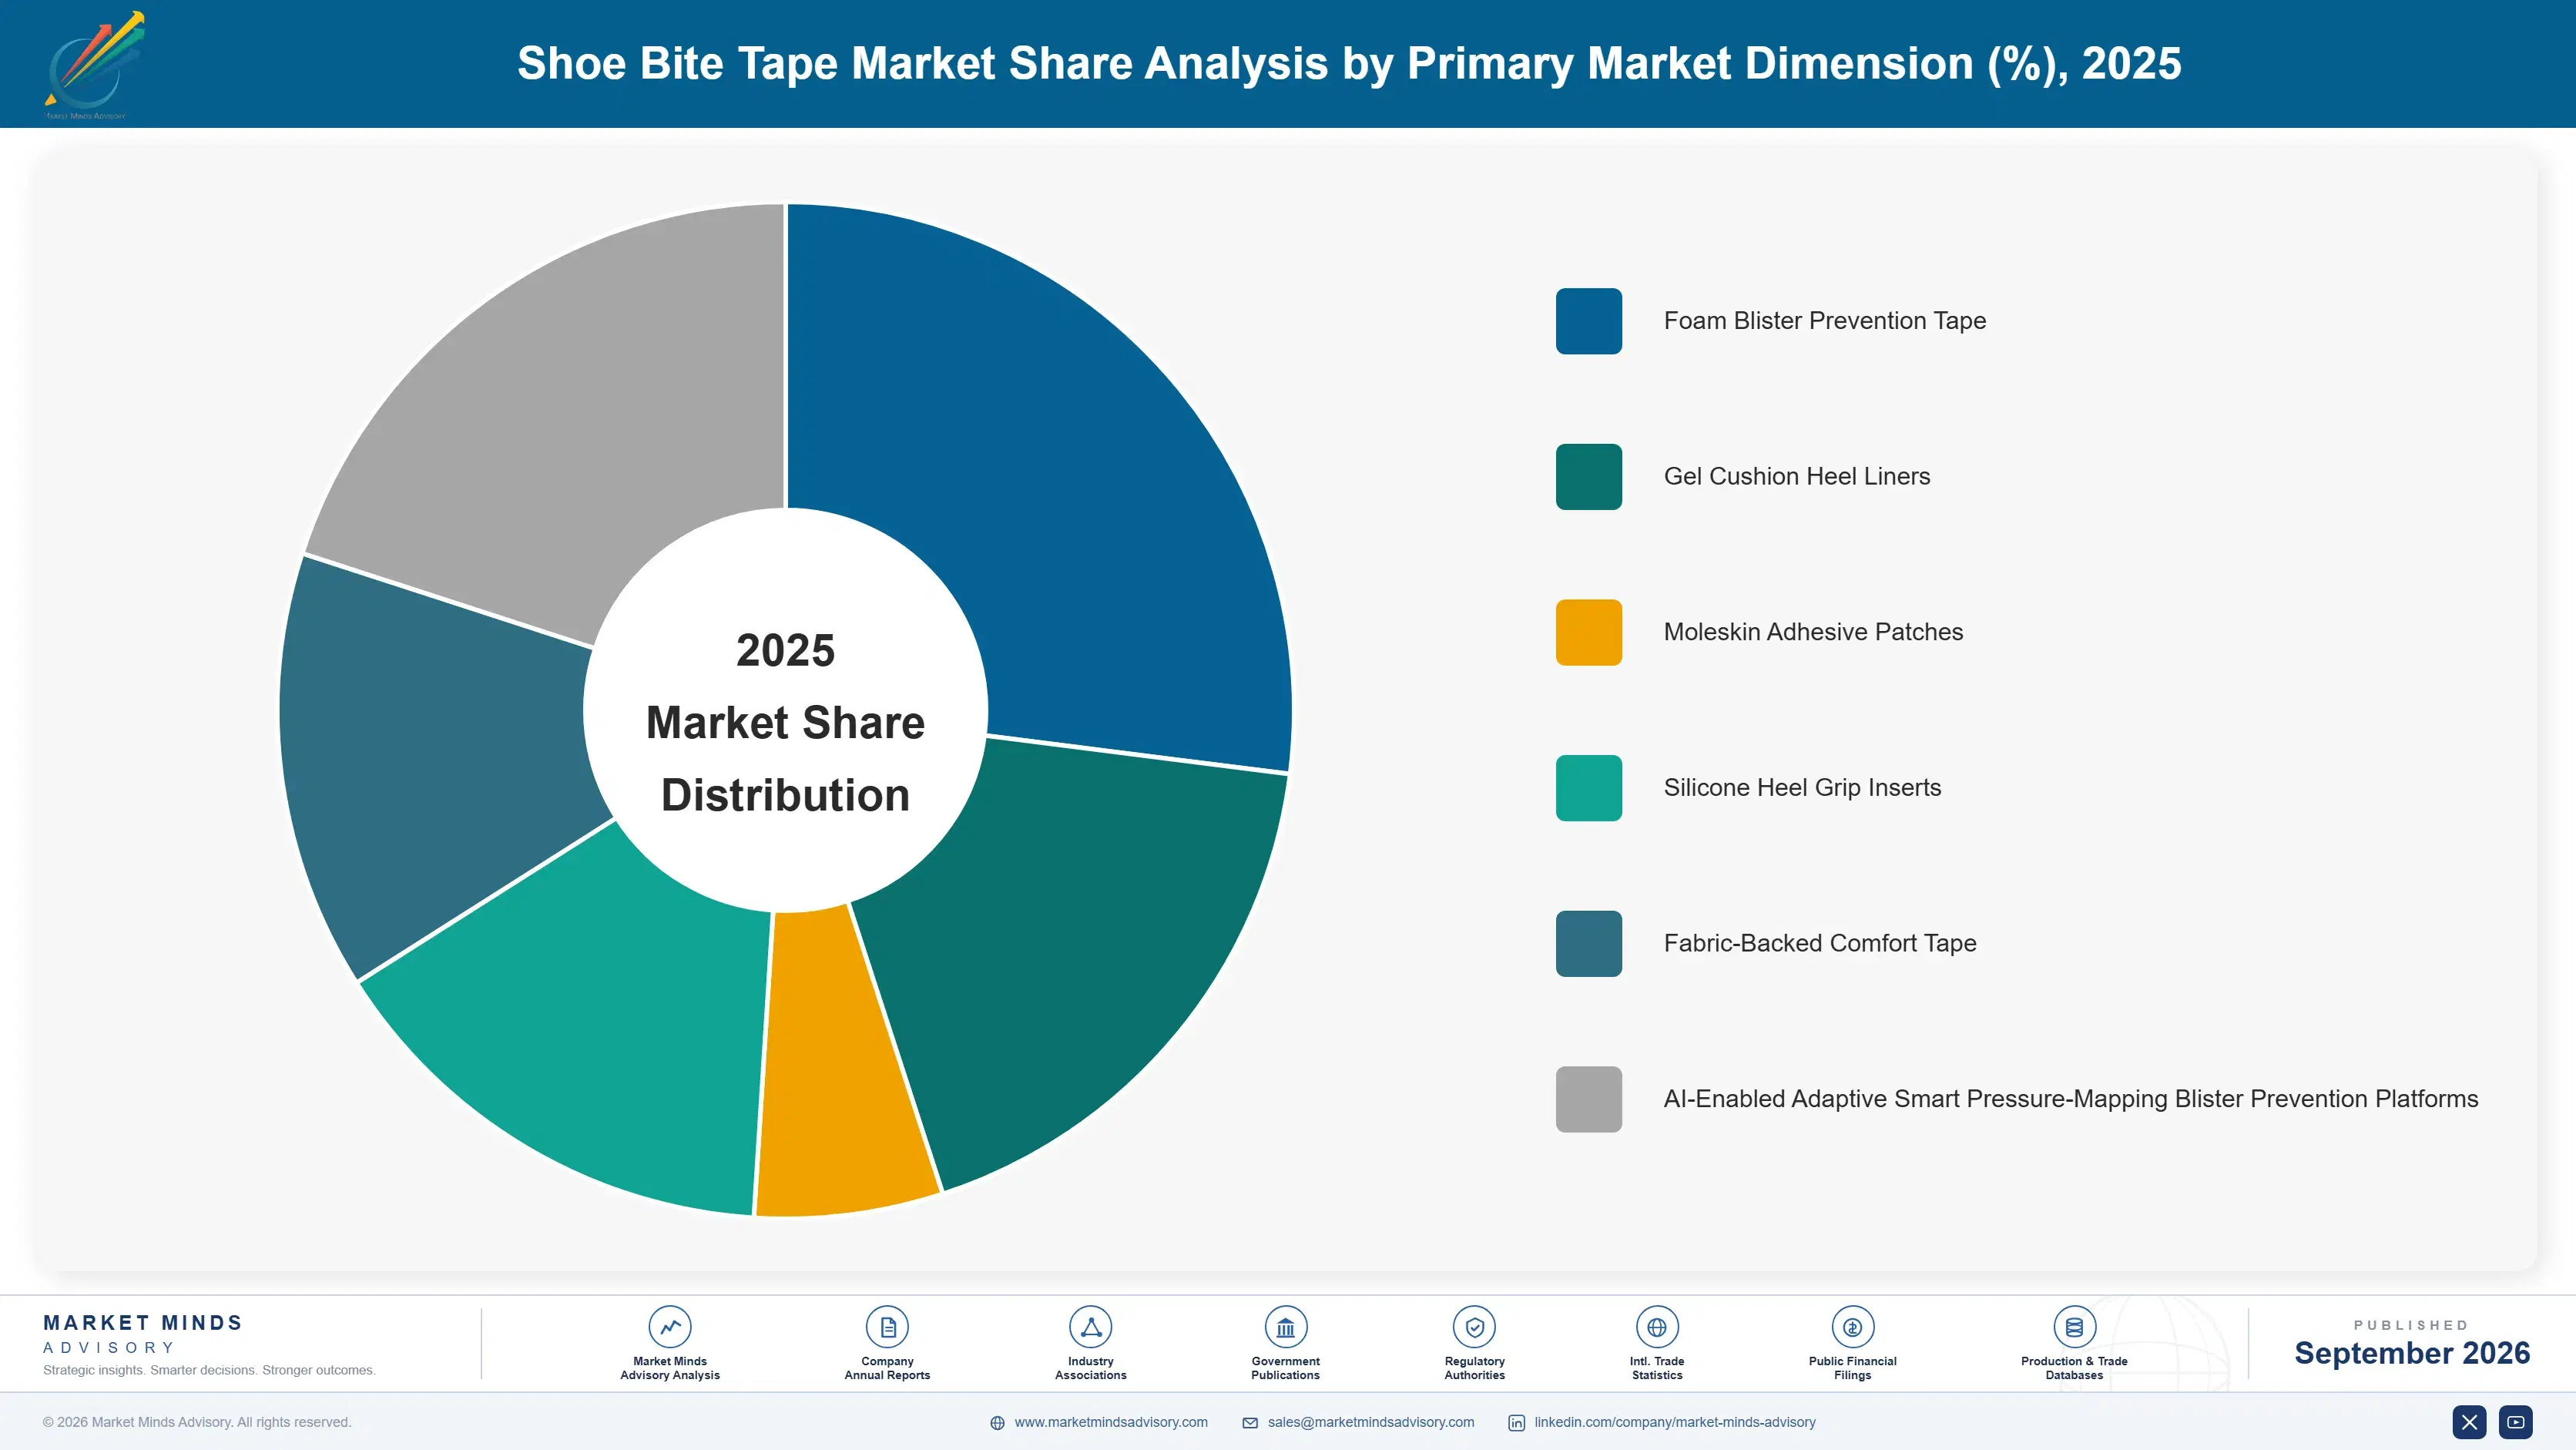Screen dimensions: 2576x1450
Task: Click the envelope icon beside sales email
Action: point(1250,1423)
